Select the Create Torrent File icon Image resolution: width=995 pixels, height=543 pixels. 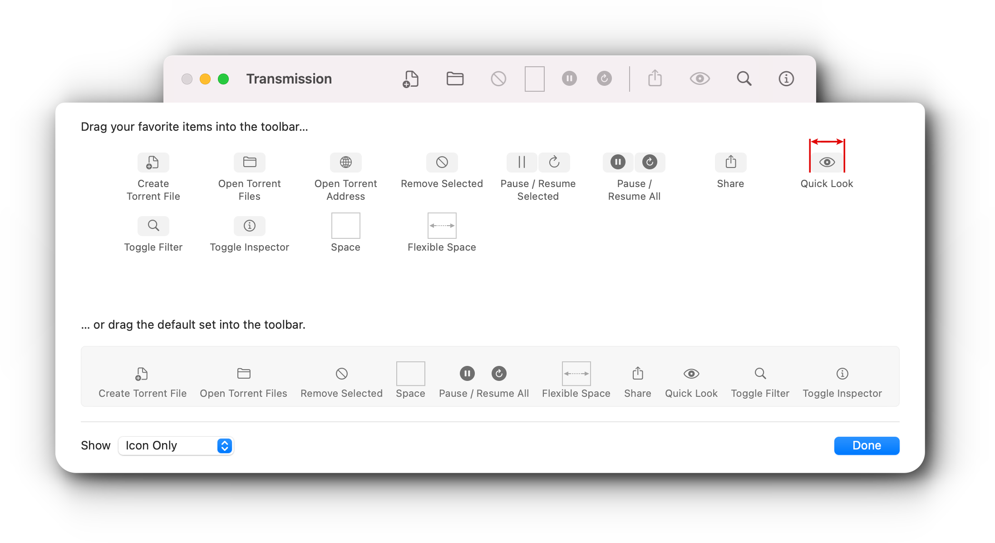point(153,162)
